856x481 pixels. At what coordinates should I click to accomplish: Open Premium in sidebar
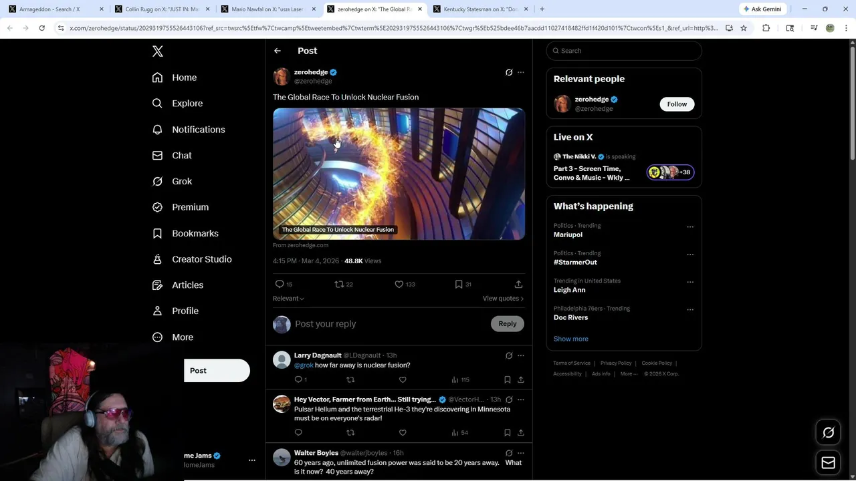pos(181,207)
